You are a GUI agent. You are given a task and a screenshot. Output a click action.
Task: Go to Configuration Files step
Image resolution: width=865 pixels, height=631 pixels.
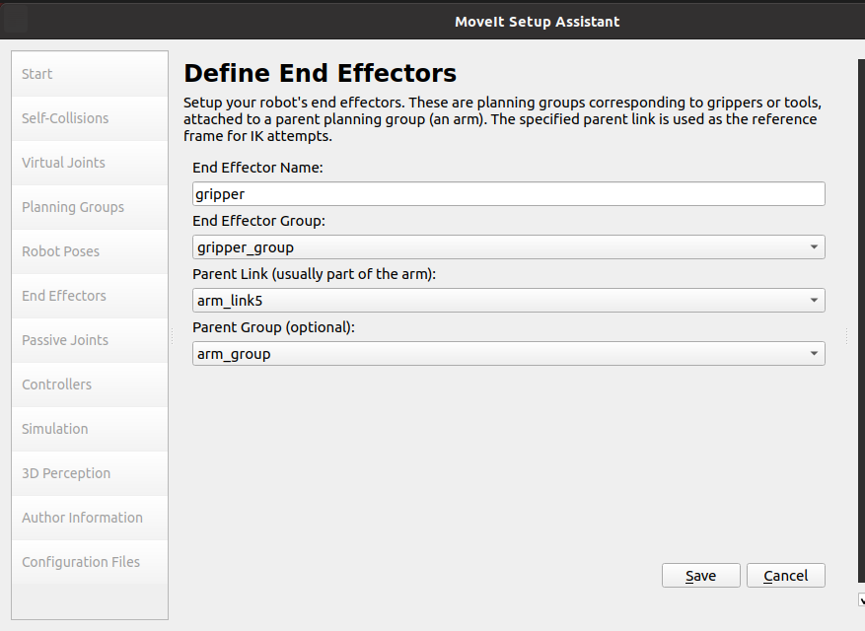90,562
